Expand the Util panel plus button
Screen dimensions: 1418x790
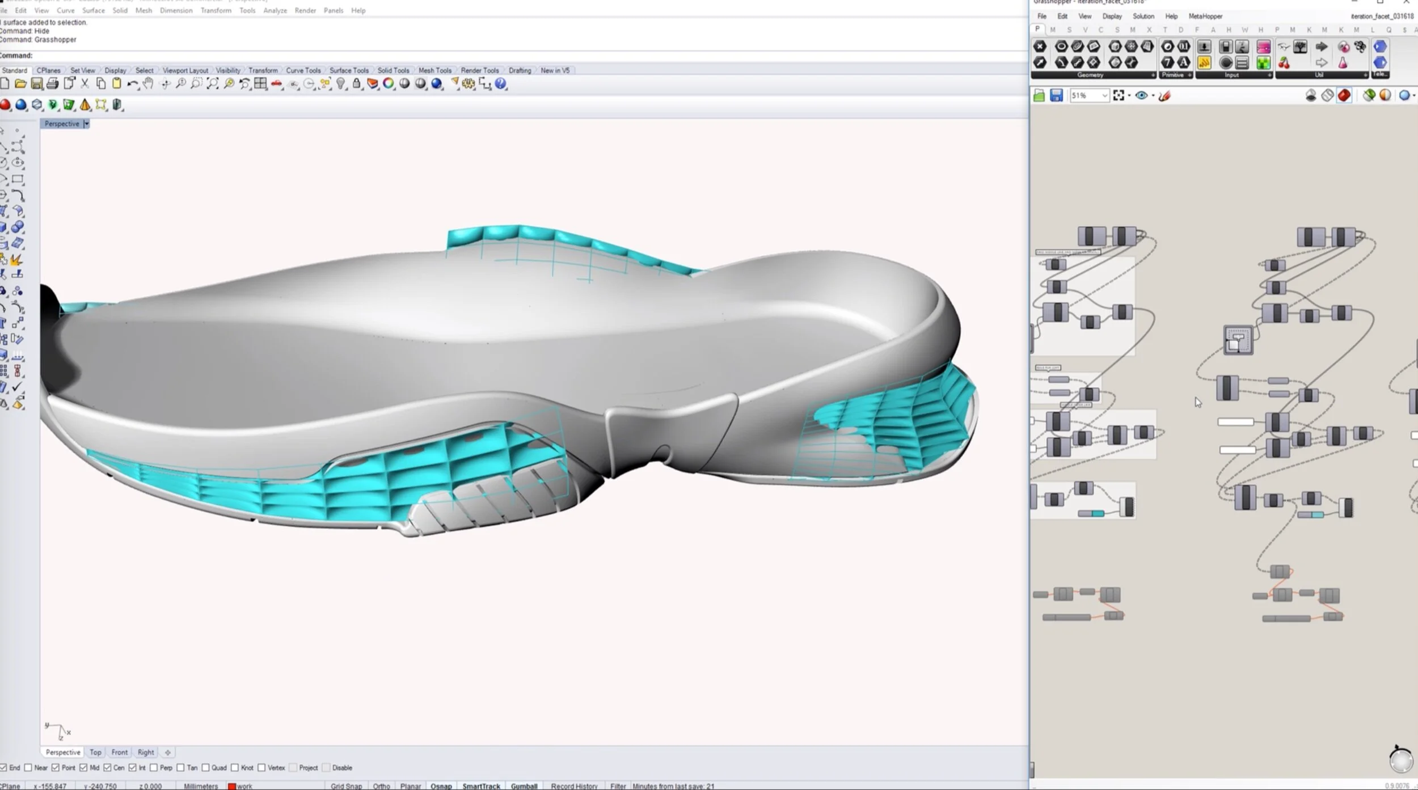[1365, 75]
